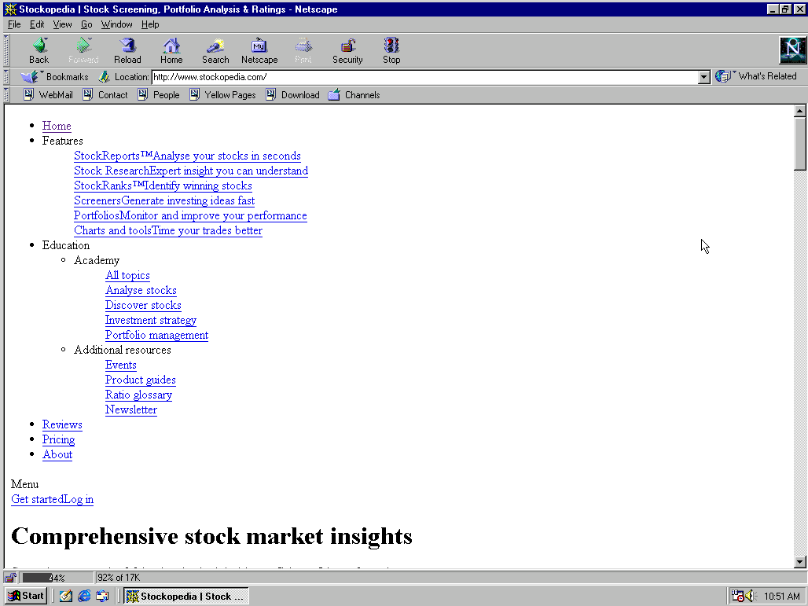Viewport: 808px width, 606px height.
Task: Open the View menu
Action: coord(62,24)
